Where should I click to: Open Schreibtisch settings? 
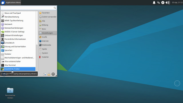(x=18, y=43)
